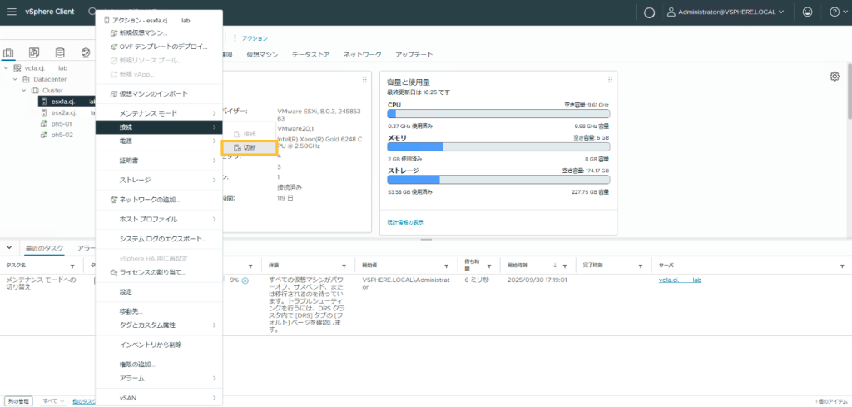This screenshot has width=852, height=407.
Task: Collapse the Datacenter tree node
Action: 16,79
